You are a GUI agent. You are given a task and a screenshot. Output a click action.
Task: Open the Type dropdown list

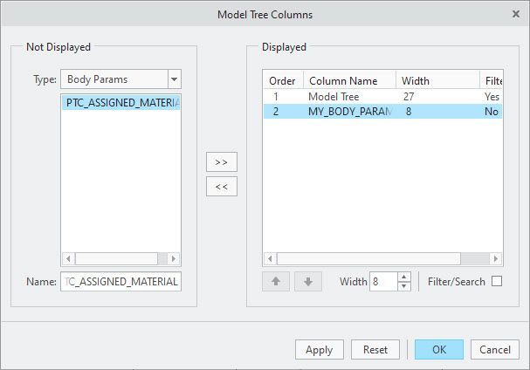pos(174,79)
